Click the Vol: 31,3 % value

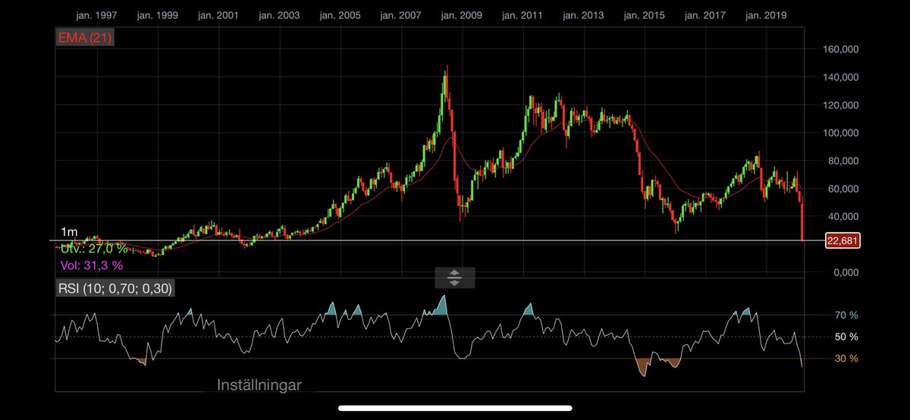click(x=91, y=265)
